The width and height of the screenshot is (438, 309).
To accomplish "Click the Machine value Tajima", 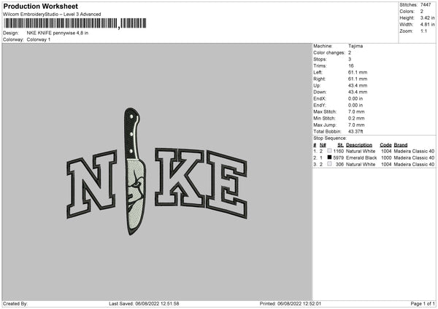I will (356, 46).
